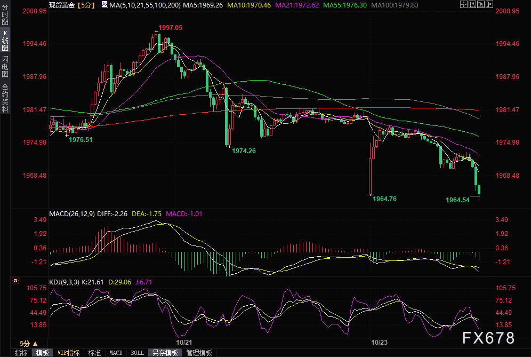Open the 5分 period selector triangle
Screen dimensions: 531x357
pos(35,344)
